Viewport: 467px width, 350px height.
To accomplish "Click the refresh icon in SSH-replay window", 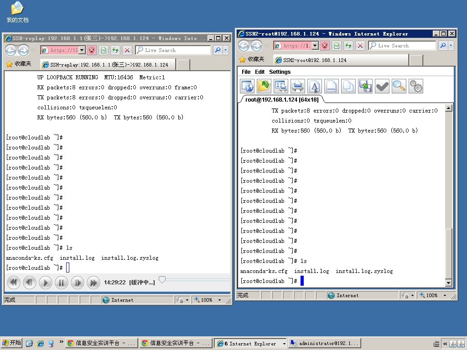I will click(x=115, y=50).
